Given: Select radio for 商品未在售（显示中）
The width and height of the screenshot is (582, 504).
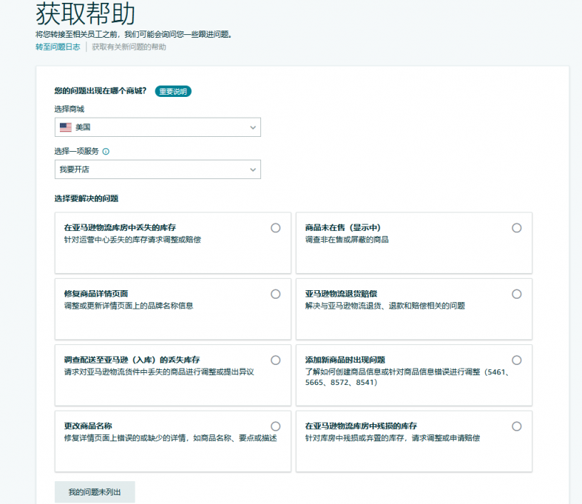Looking at the screenshot, I should tap(516, 227).
